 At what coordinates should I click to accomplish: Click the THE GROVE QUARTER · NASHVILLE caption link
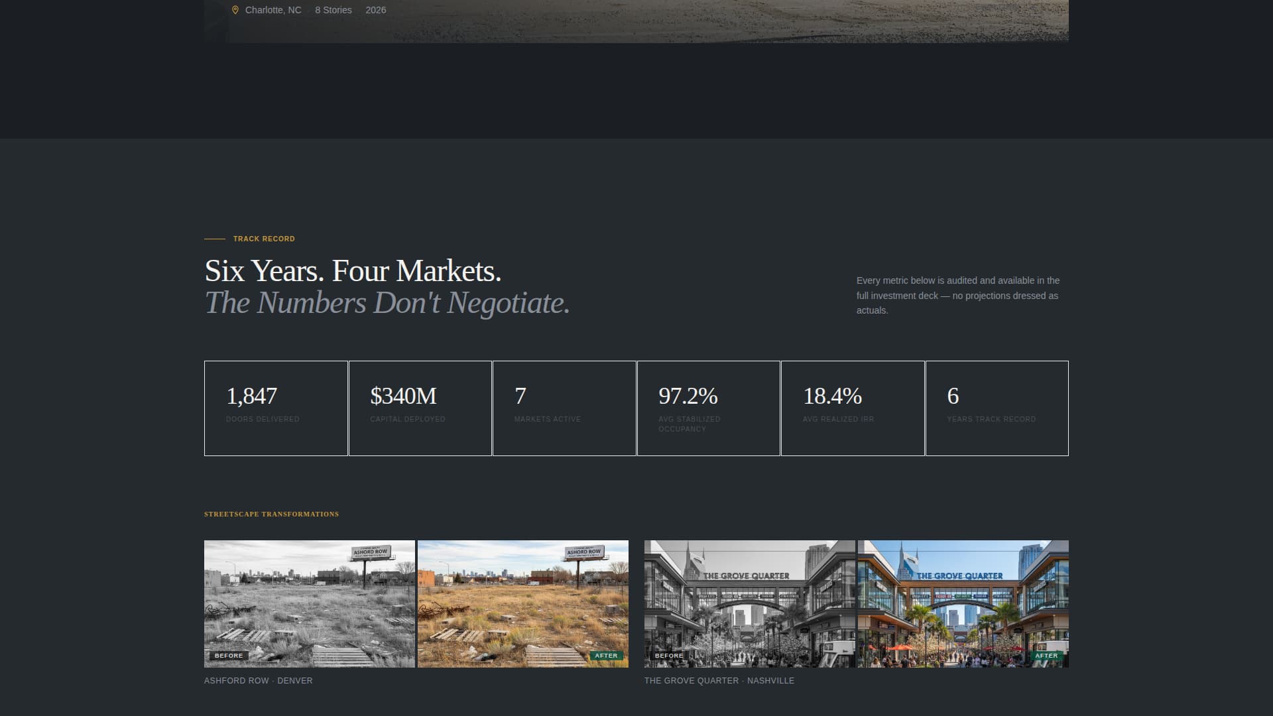(x=719, y=680)
